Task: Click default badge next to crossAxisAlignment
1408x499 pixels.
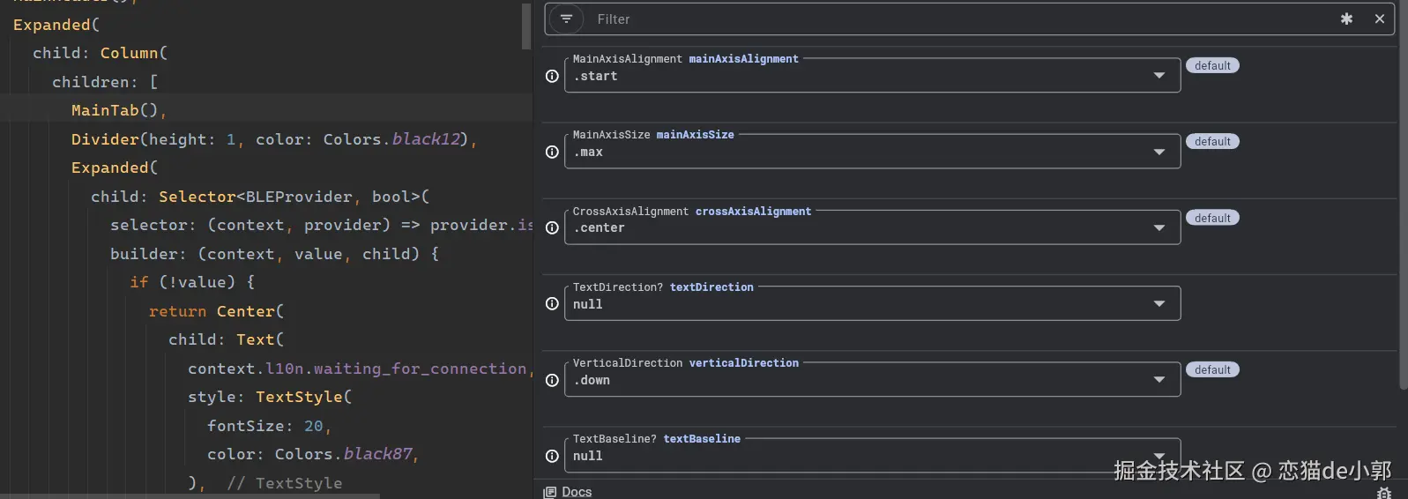Action: point(1212,218)
